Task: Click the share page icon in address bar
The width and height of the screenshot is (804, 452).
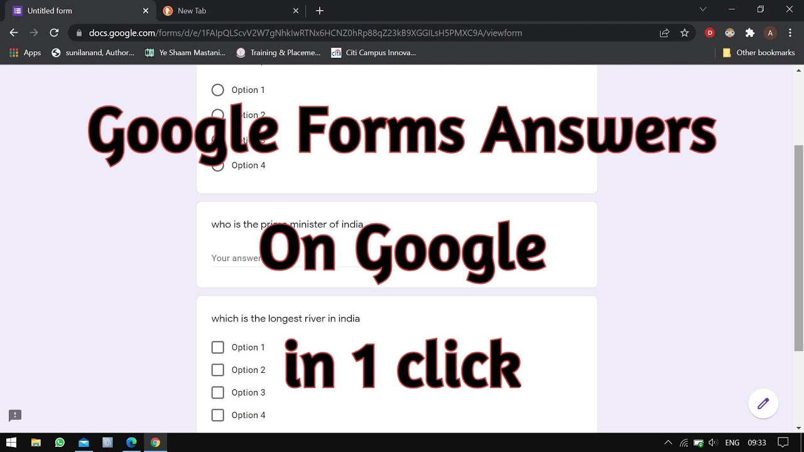Action: (x=665, y=33)
